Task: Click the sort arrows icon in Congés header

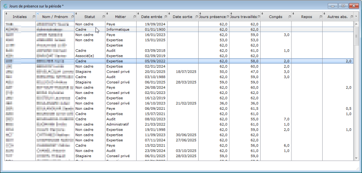Action: point(262,13)
